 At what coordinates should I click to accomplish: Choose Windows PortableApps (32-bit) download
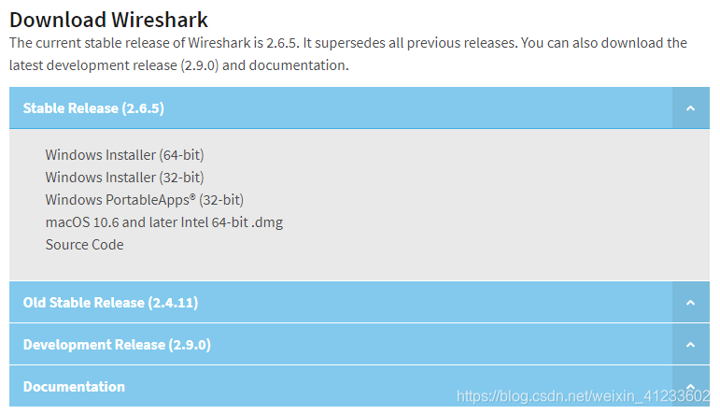[144, 200]
